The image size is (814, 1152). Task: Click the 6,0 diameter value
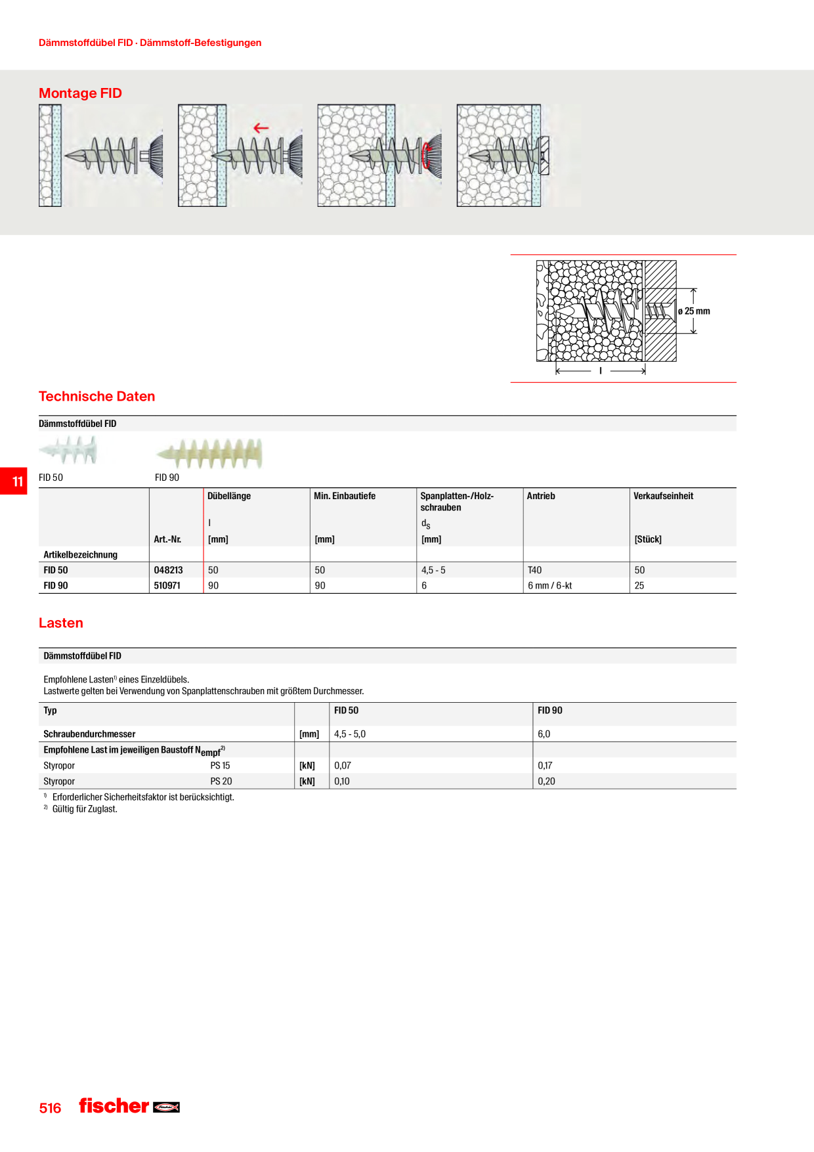point(544,734)
